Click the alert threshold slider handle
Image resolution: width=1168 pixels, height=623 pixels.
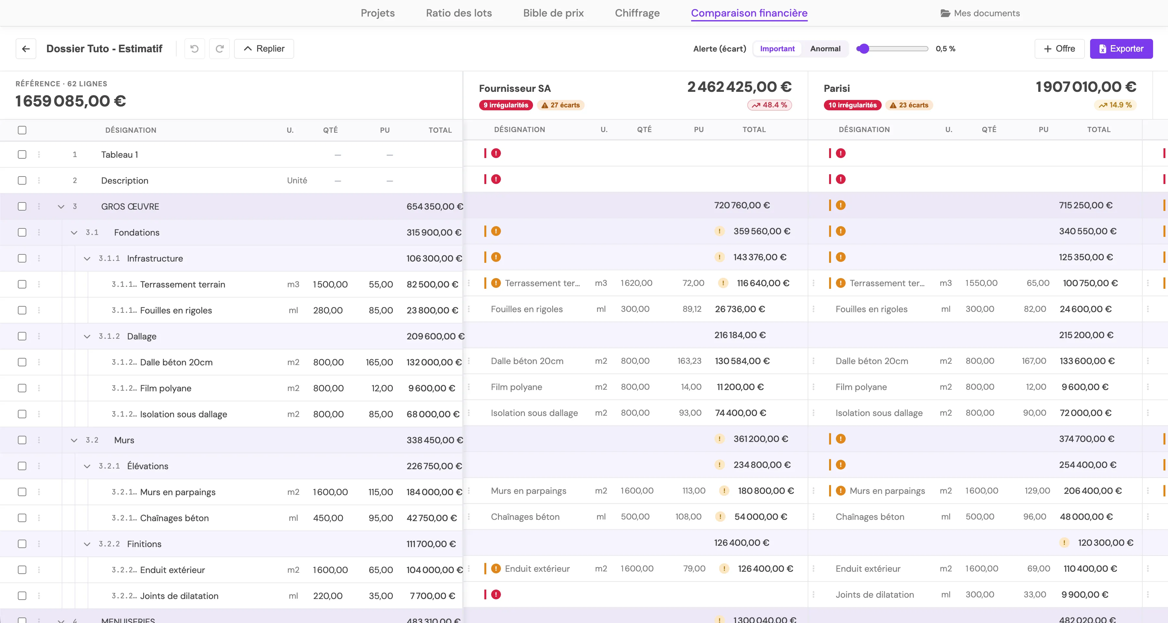(x=864, y=49)
